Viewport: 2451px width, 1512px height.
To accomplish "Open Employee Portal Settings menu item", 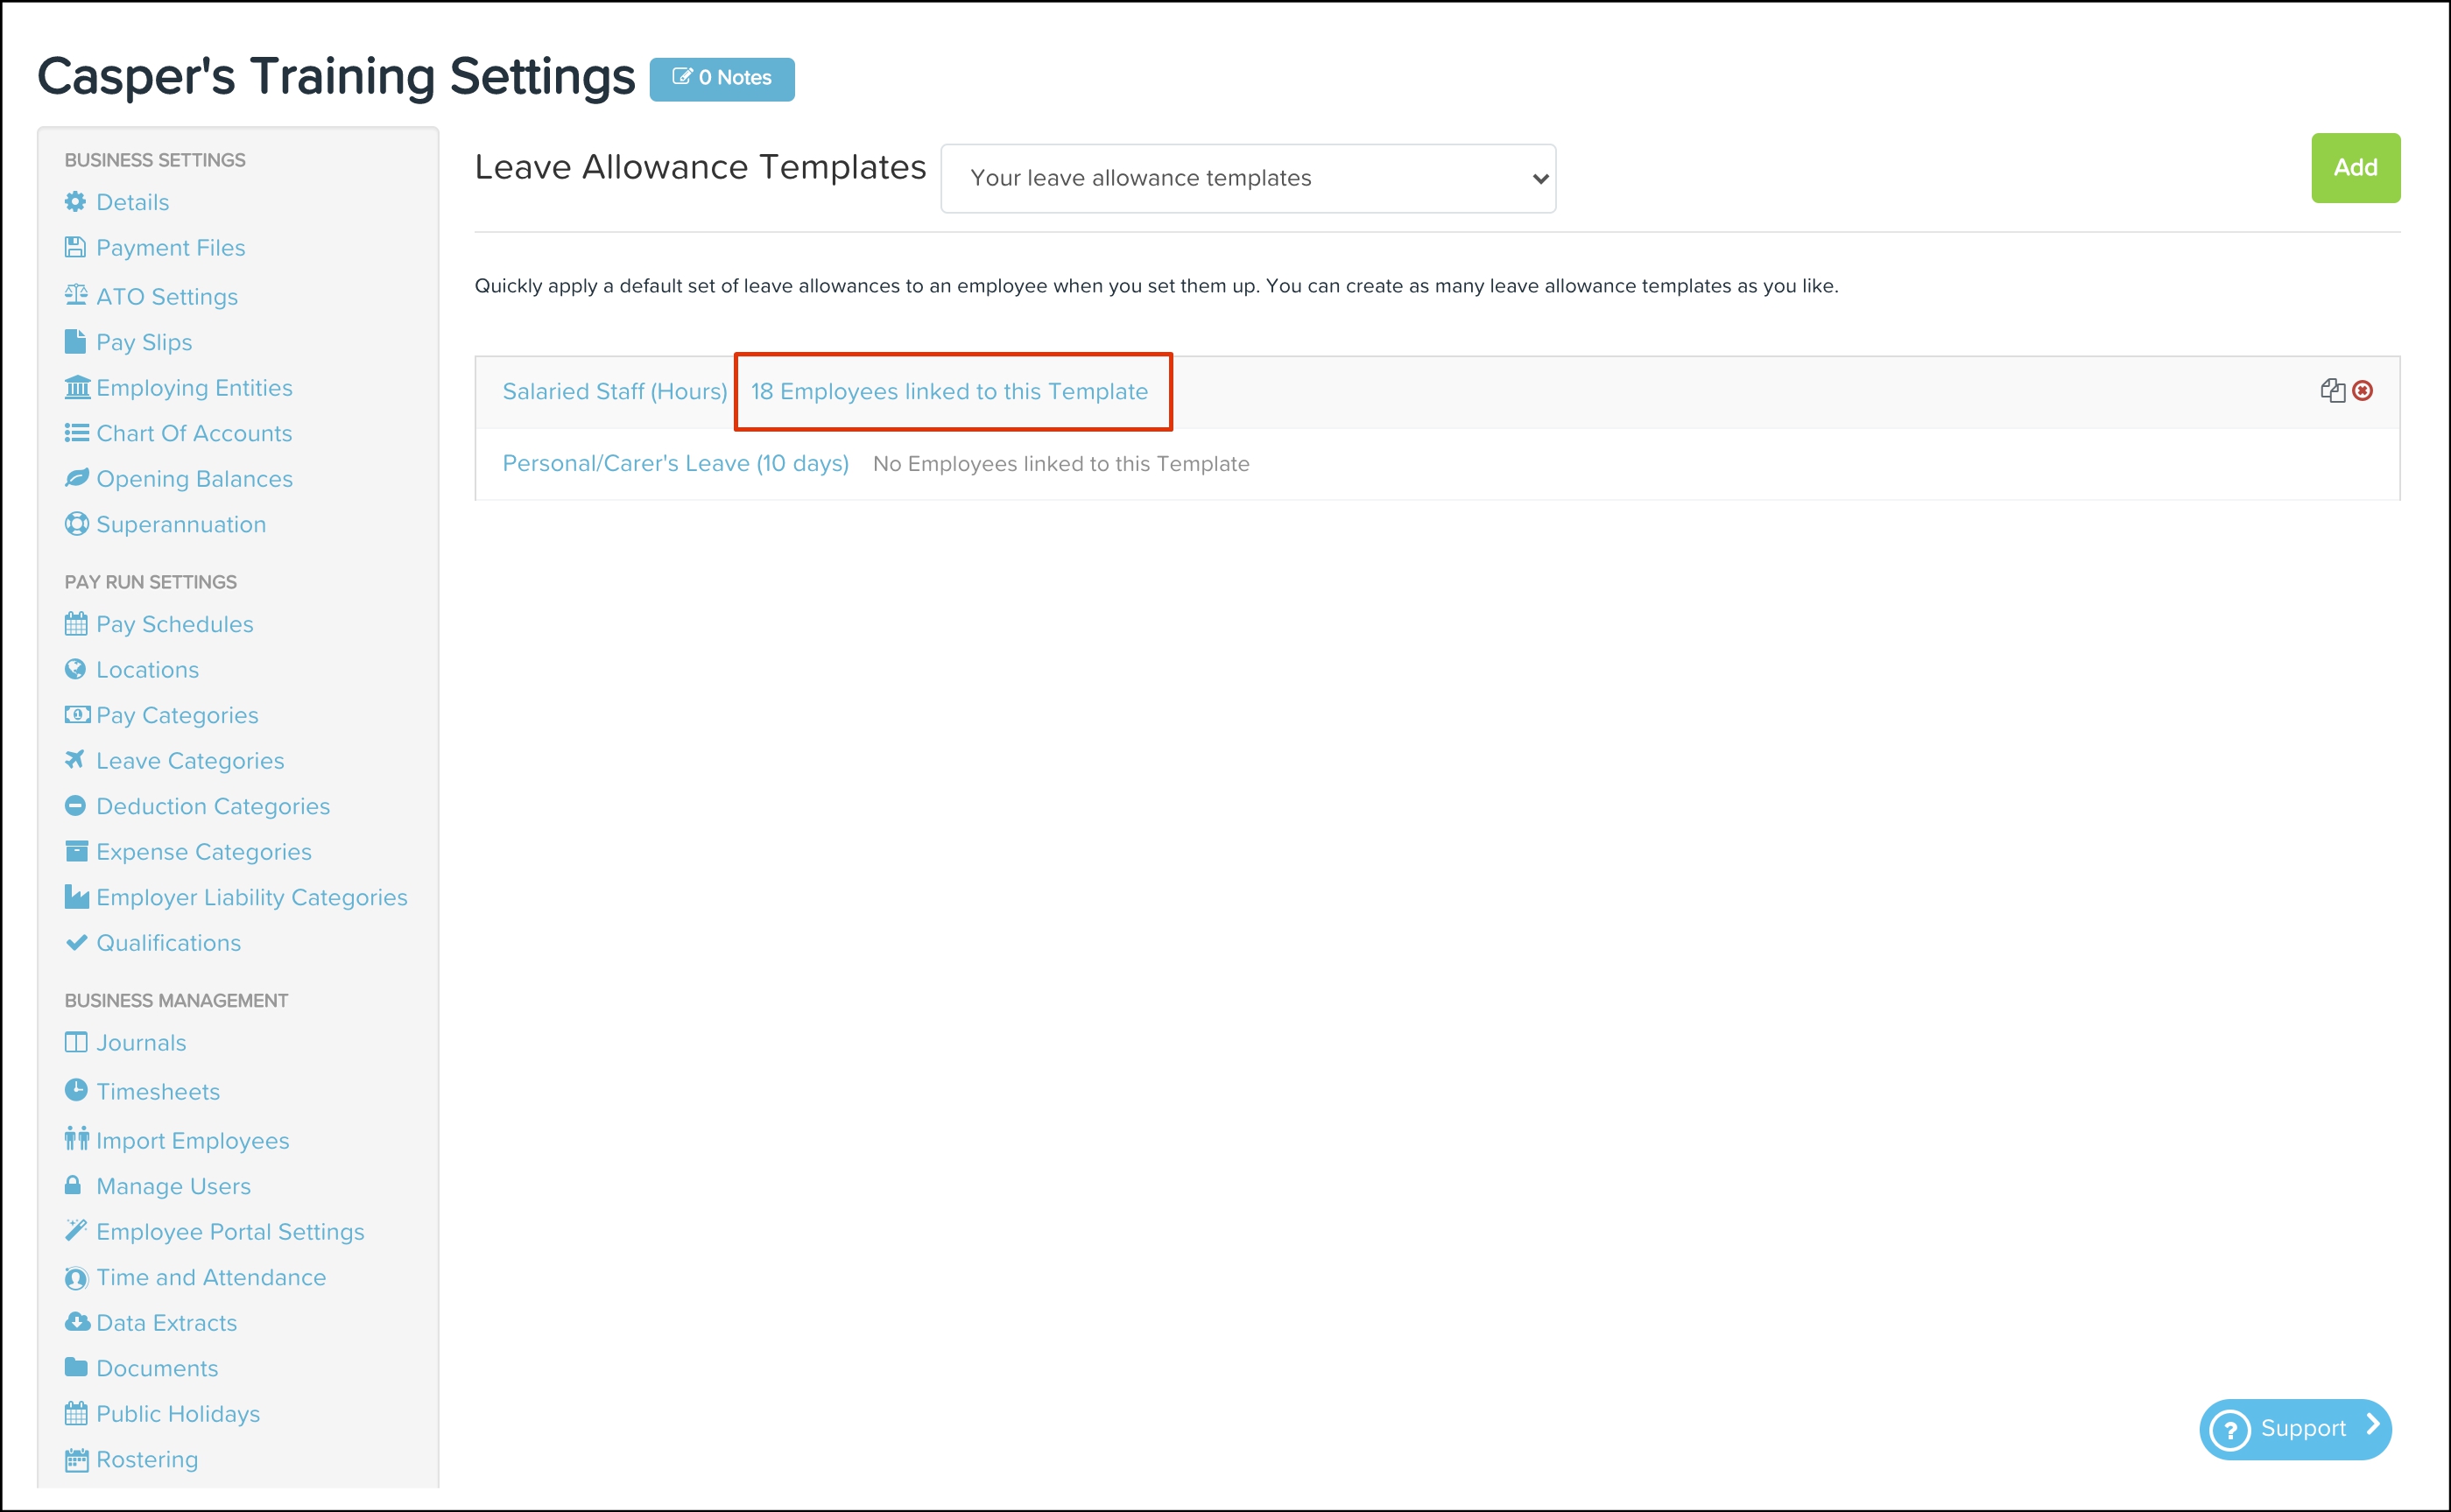I will pos(230,1232).
